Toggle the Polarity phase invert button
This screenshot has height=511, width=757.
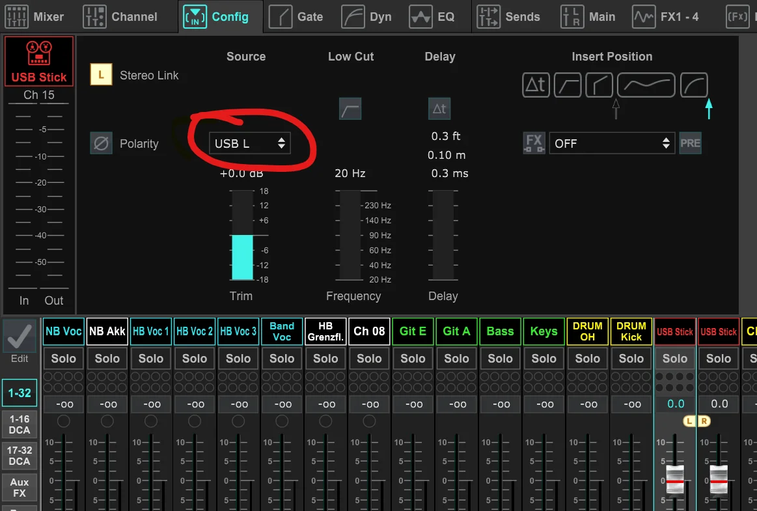pyautogui.click(x=101, y=143)
